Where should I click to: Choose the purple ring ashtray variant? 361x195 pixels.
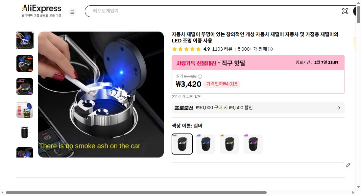pos(253,144)
